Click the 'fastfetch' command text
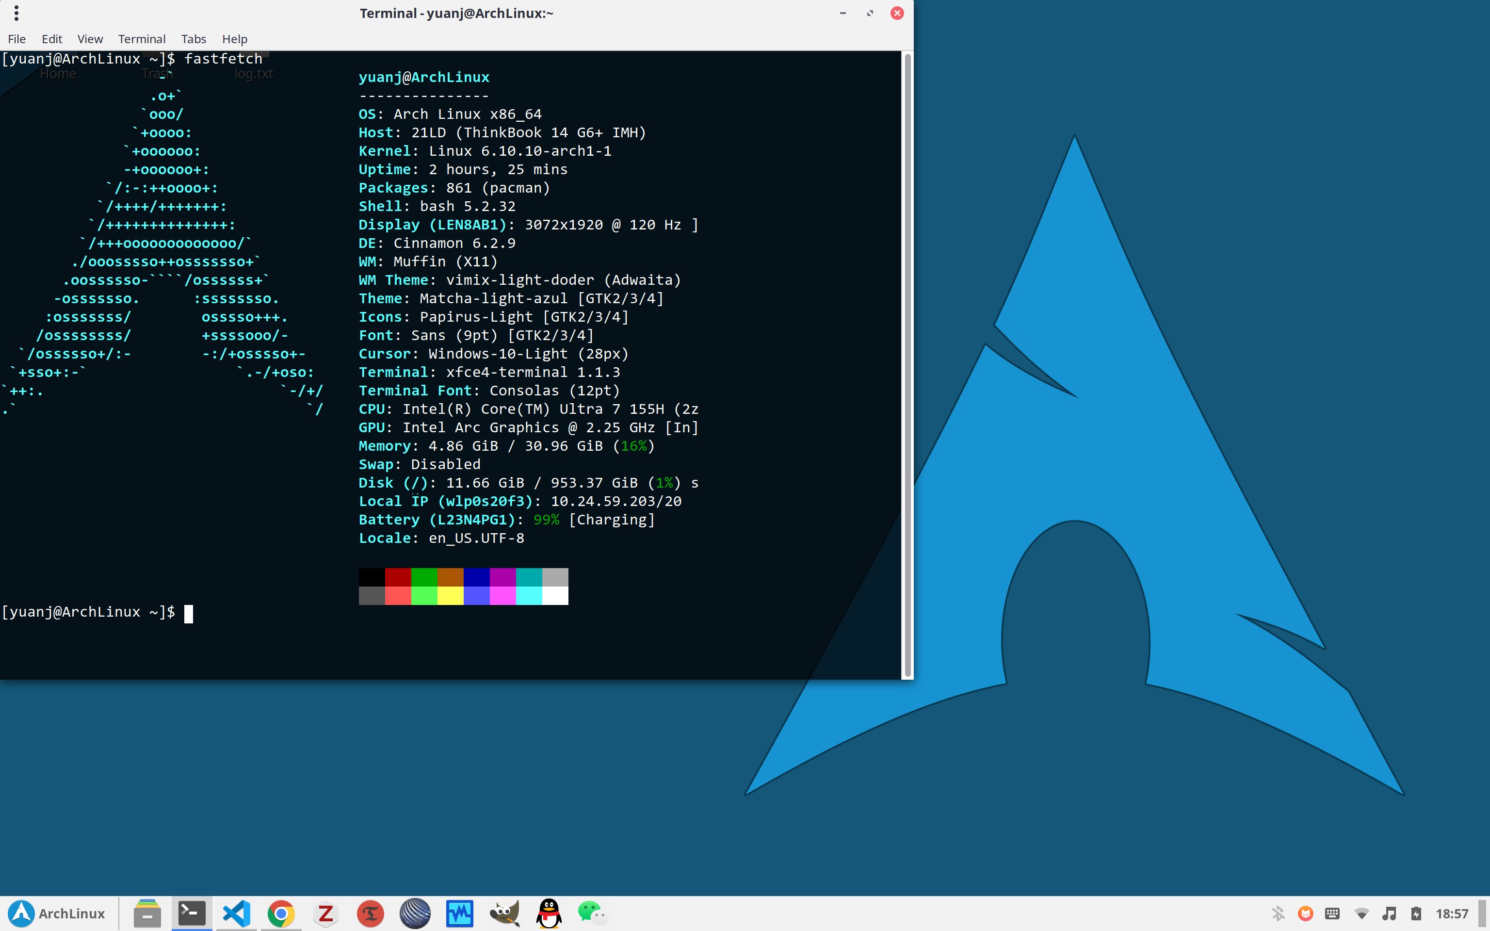Viewport: 1490px width, 931px height. [x=224, y=59]
